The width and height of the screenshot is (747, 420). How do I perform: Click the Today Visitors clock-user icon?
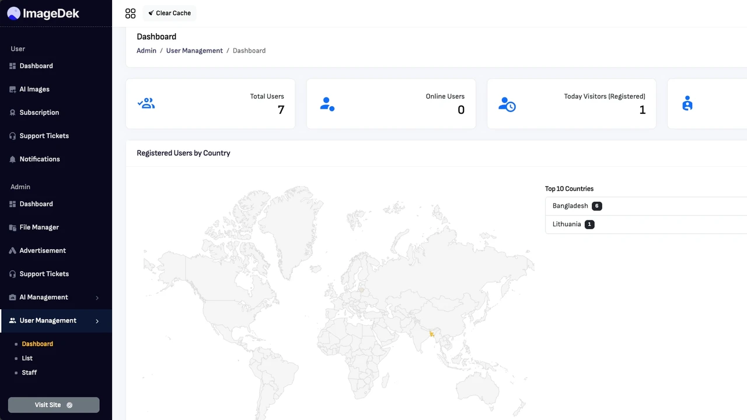[507, 104]
